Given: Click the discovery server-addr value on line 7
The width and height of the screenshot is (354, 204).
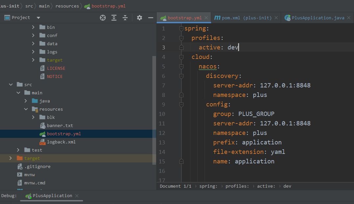Looking at the screenshot, I should 285,85.
